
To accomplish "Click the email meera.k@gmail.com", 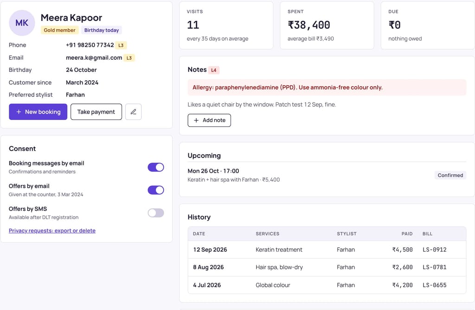I will point(94,57).
